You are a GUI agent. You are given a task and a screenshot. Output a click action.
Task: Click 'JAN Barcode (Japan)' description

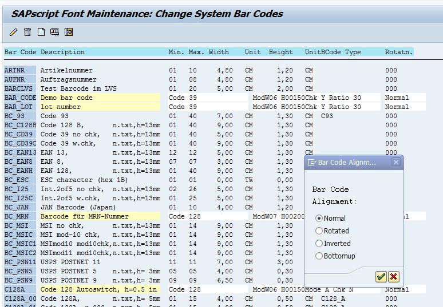pyautogui.click(x=78, y=207)
